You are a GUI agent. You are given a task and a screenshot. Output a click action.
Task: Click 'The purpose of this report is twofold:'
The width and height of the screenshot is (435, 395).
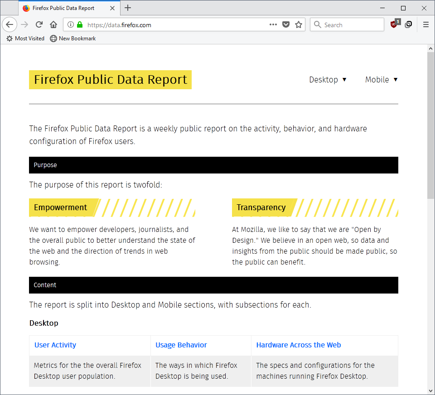[x=96, y=185]
